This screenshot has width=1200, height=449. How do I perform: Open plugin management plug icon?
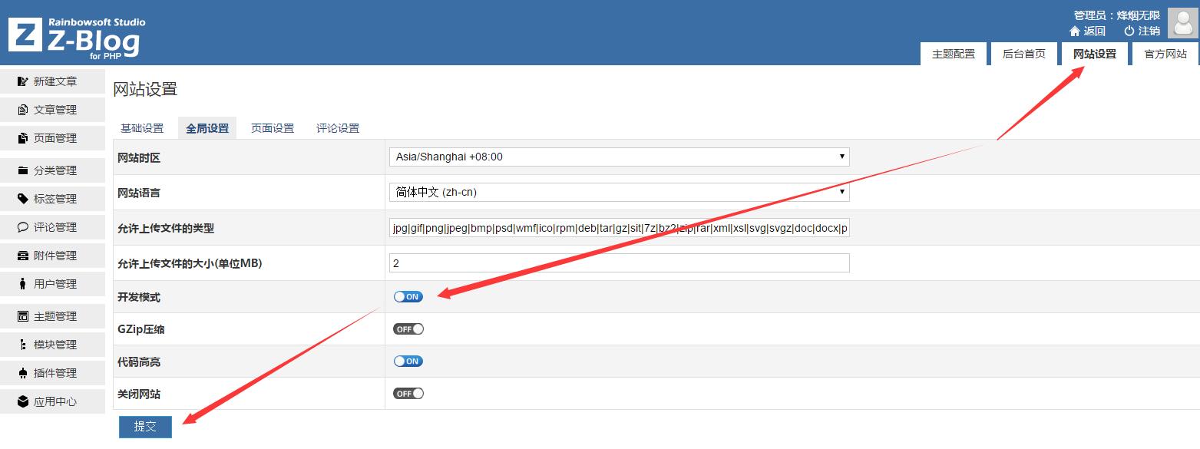pos(23,373)
